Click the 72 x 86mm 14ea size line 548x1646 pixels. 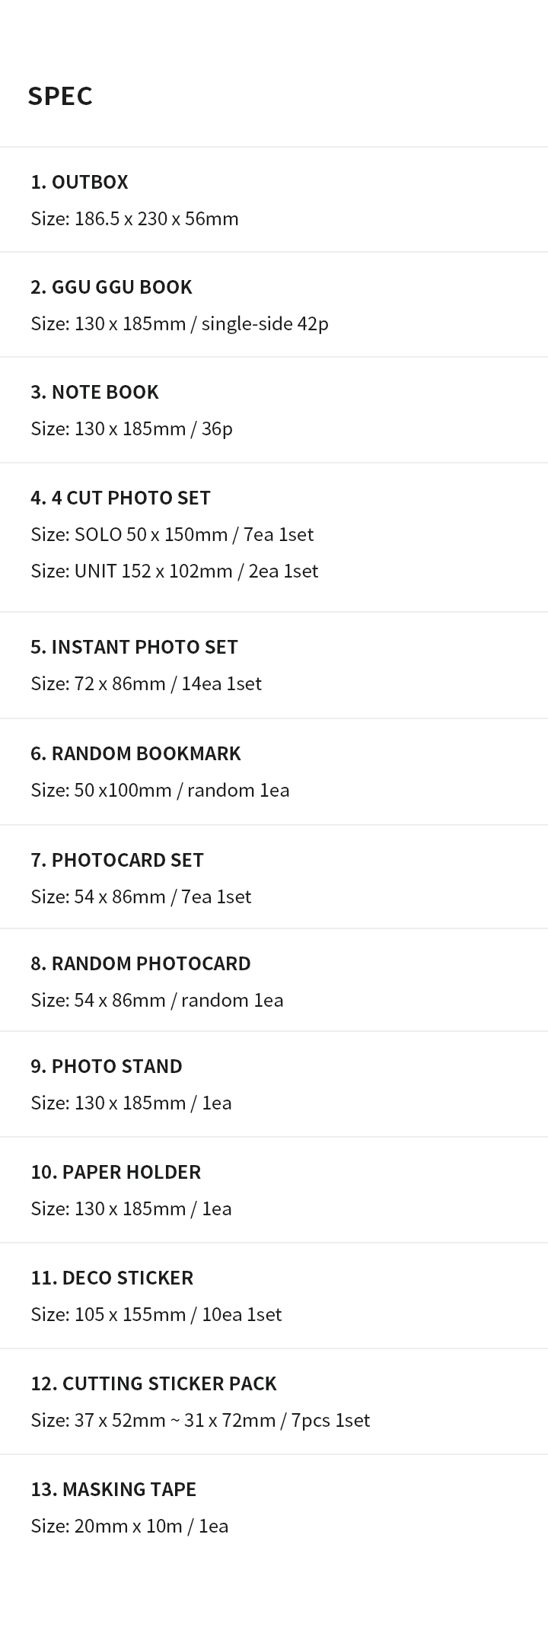point(146,683)
